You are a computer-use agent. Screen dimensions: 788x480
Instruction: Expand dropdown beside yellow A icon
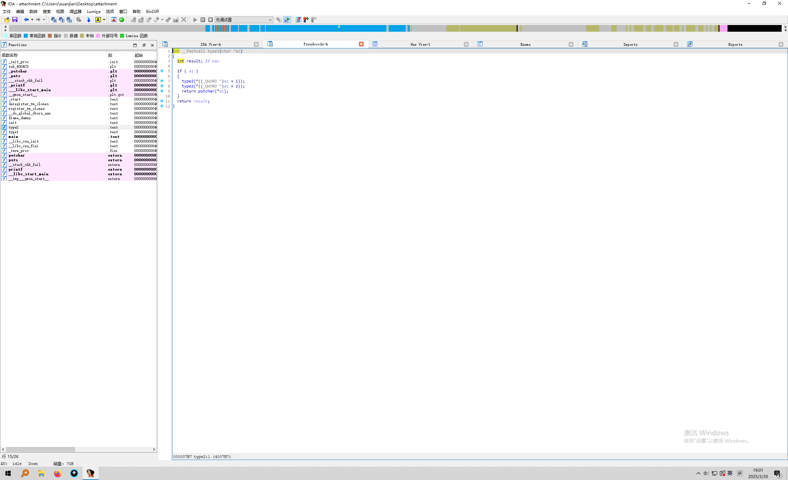click(104, 20)
